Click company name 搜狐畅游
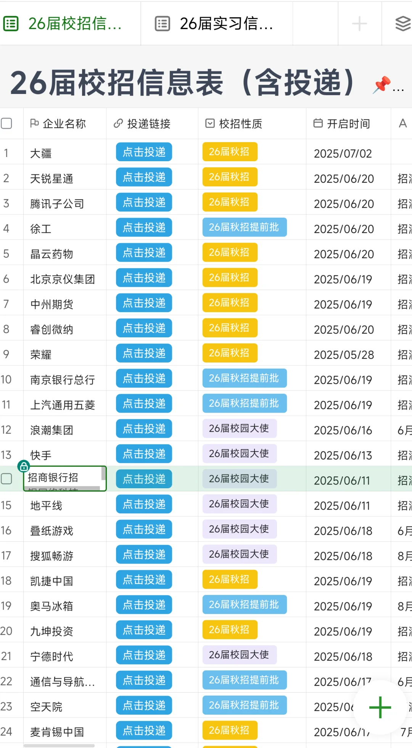The image size is (412, 748). (x=51, y=556)
